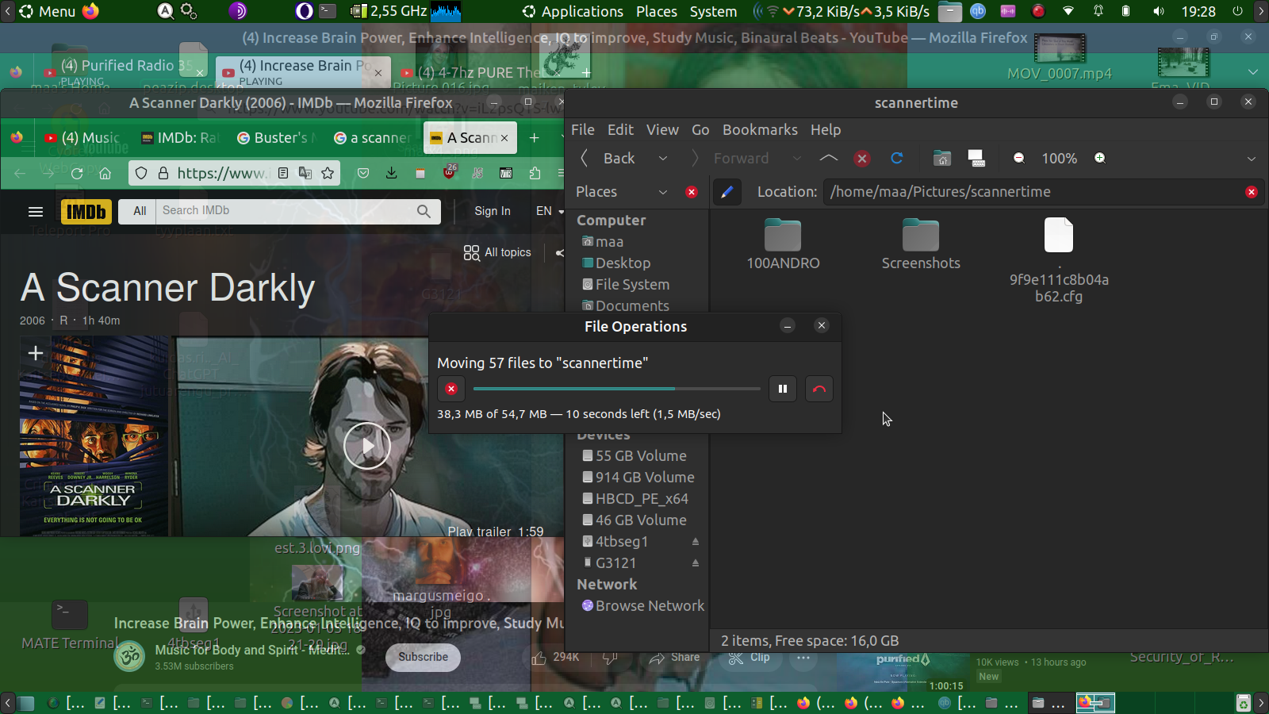Open All topics on IMDb page
The image size is (1269, 714).
click(497, 252)
